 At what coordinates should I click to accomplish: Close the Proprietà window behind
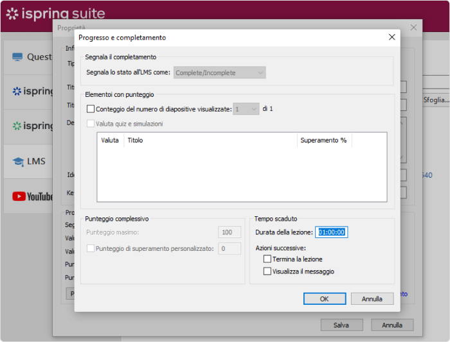coord(413,28)
